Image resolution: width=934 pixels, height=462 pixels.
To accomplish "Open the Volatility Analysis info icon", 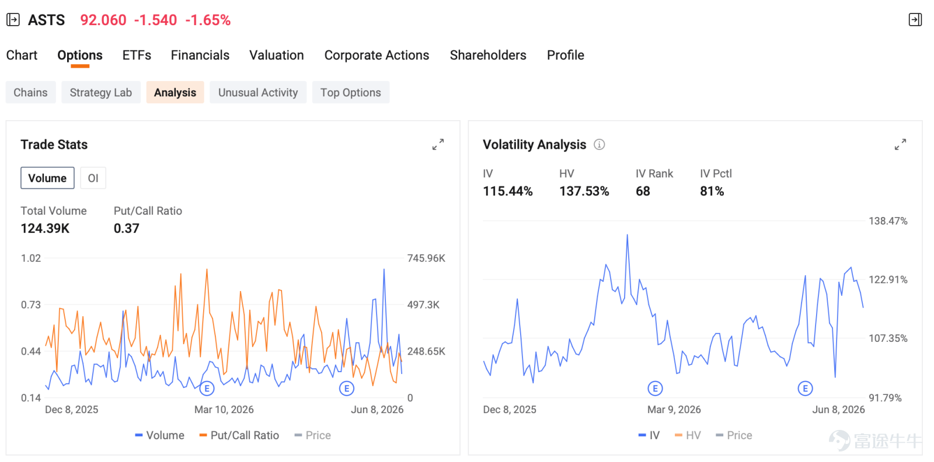I will point(600,144).
